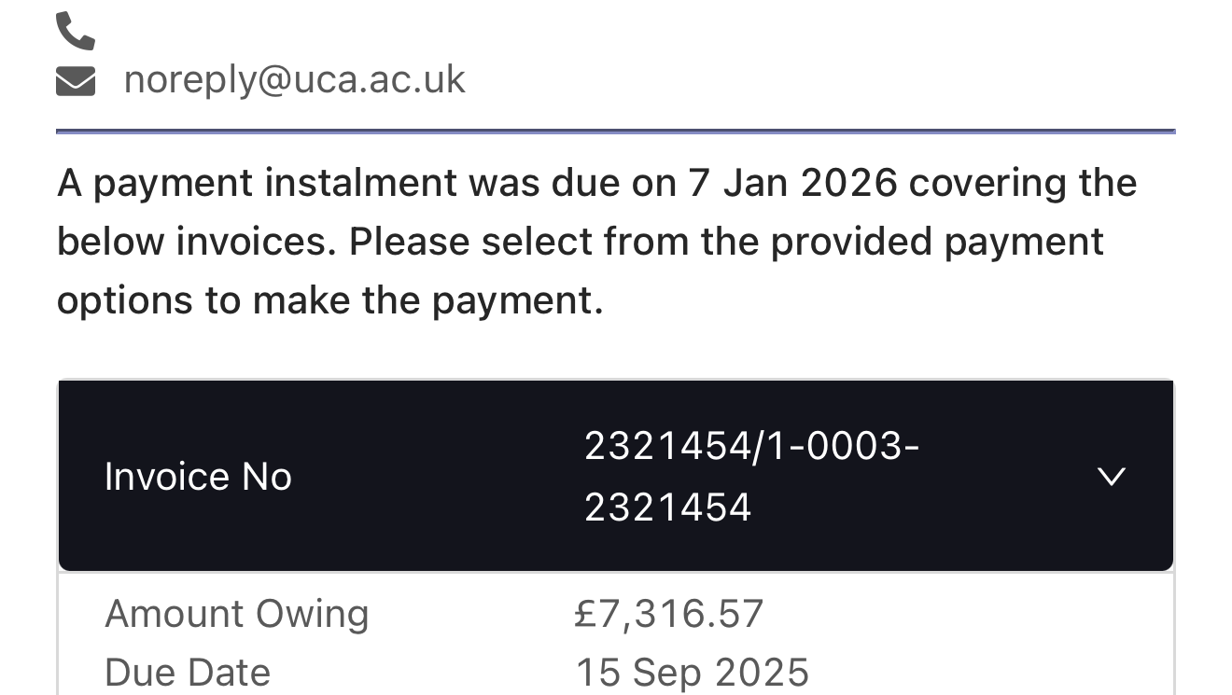Select the 15 Sep 2025 date value

692,672
